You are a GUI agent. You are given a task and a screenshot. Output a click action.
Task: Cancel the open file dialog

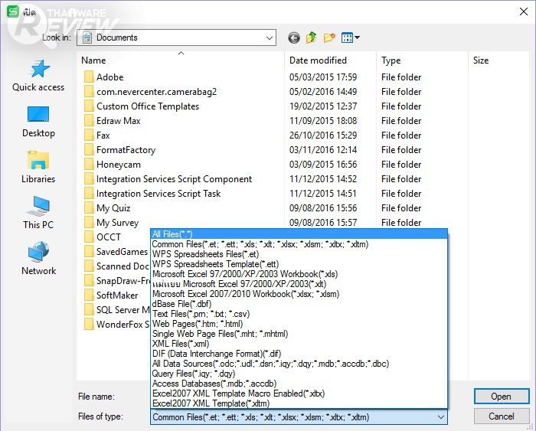[x=501, y=416]
